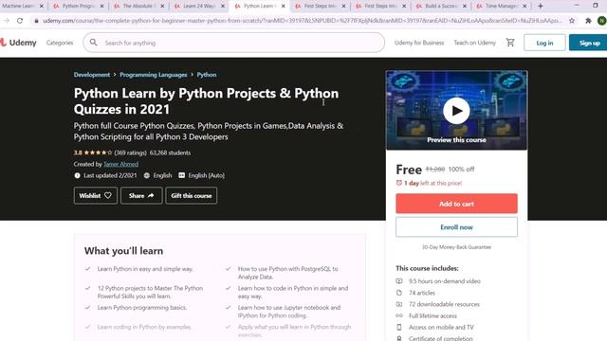Click the 'What you'll learn' heading
This screenshot has width=607, height=341.
pos(123,251)
